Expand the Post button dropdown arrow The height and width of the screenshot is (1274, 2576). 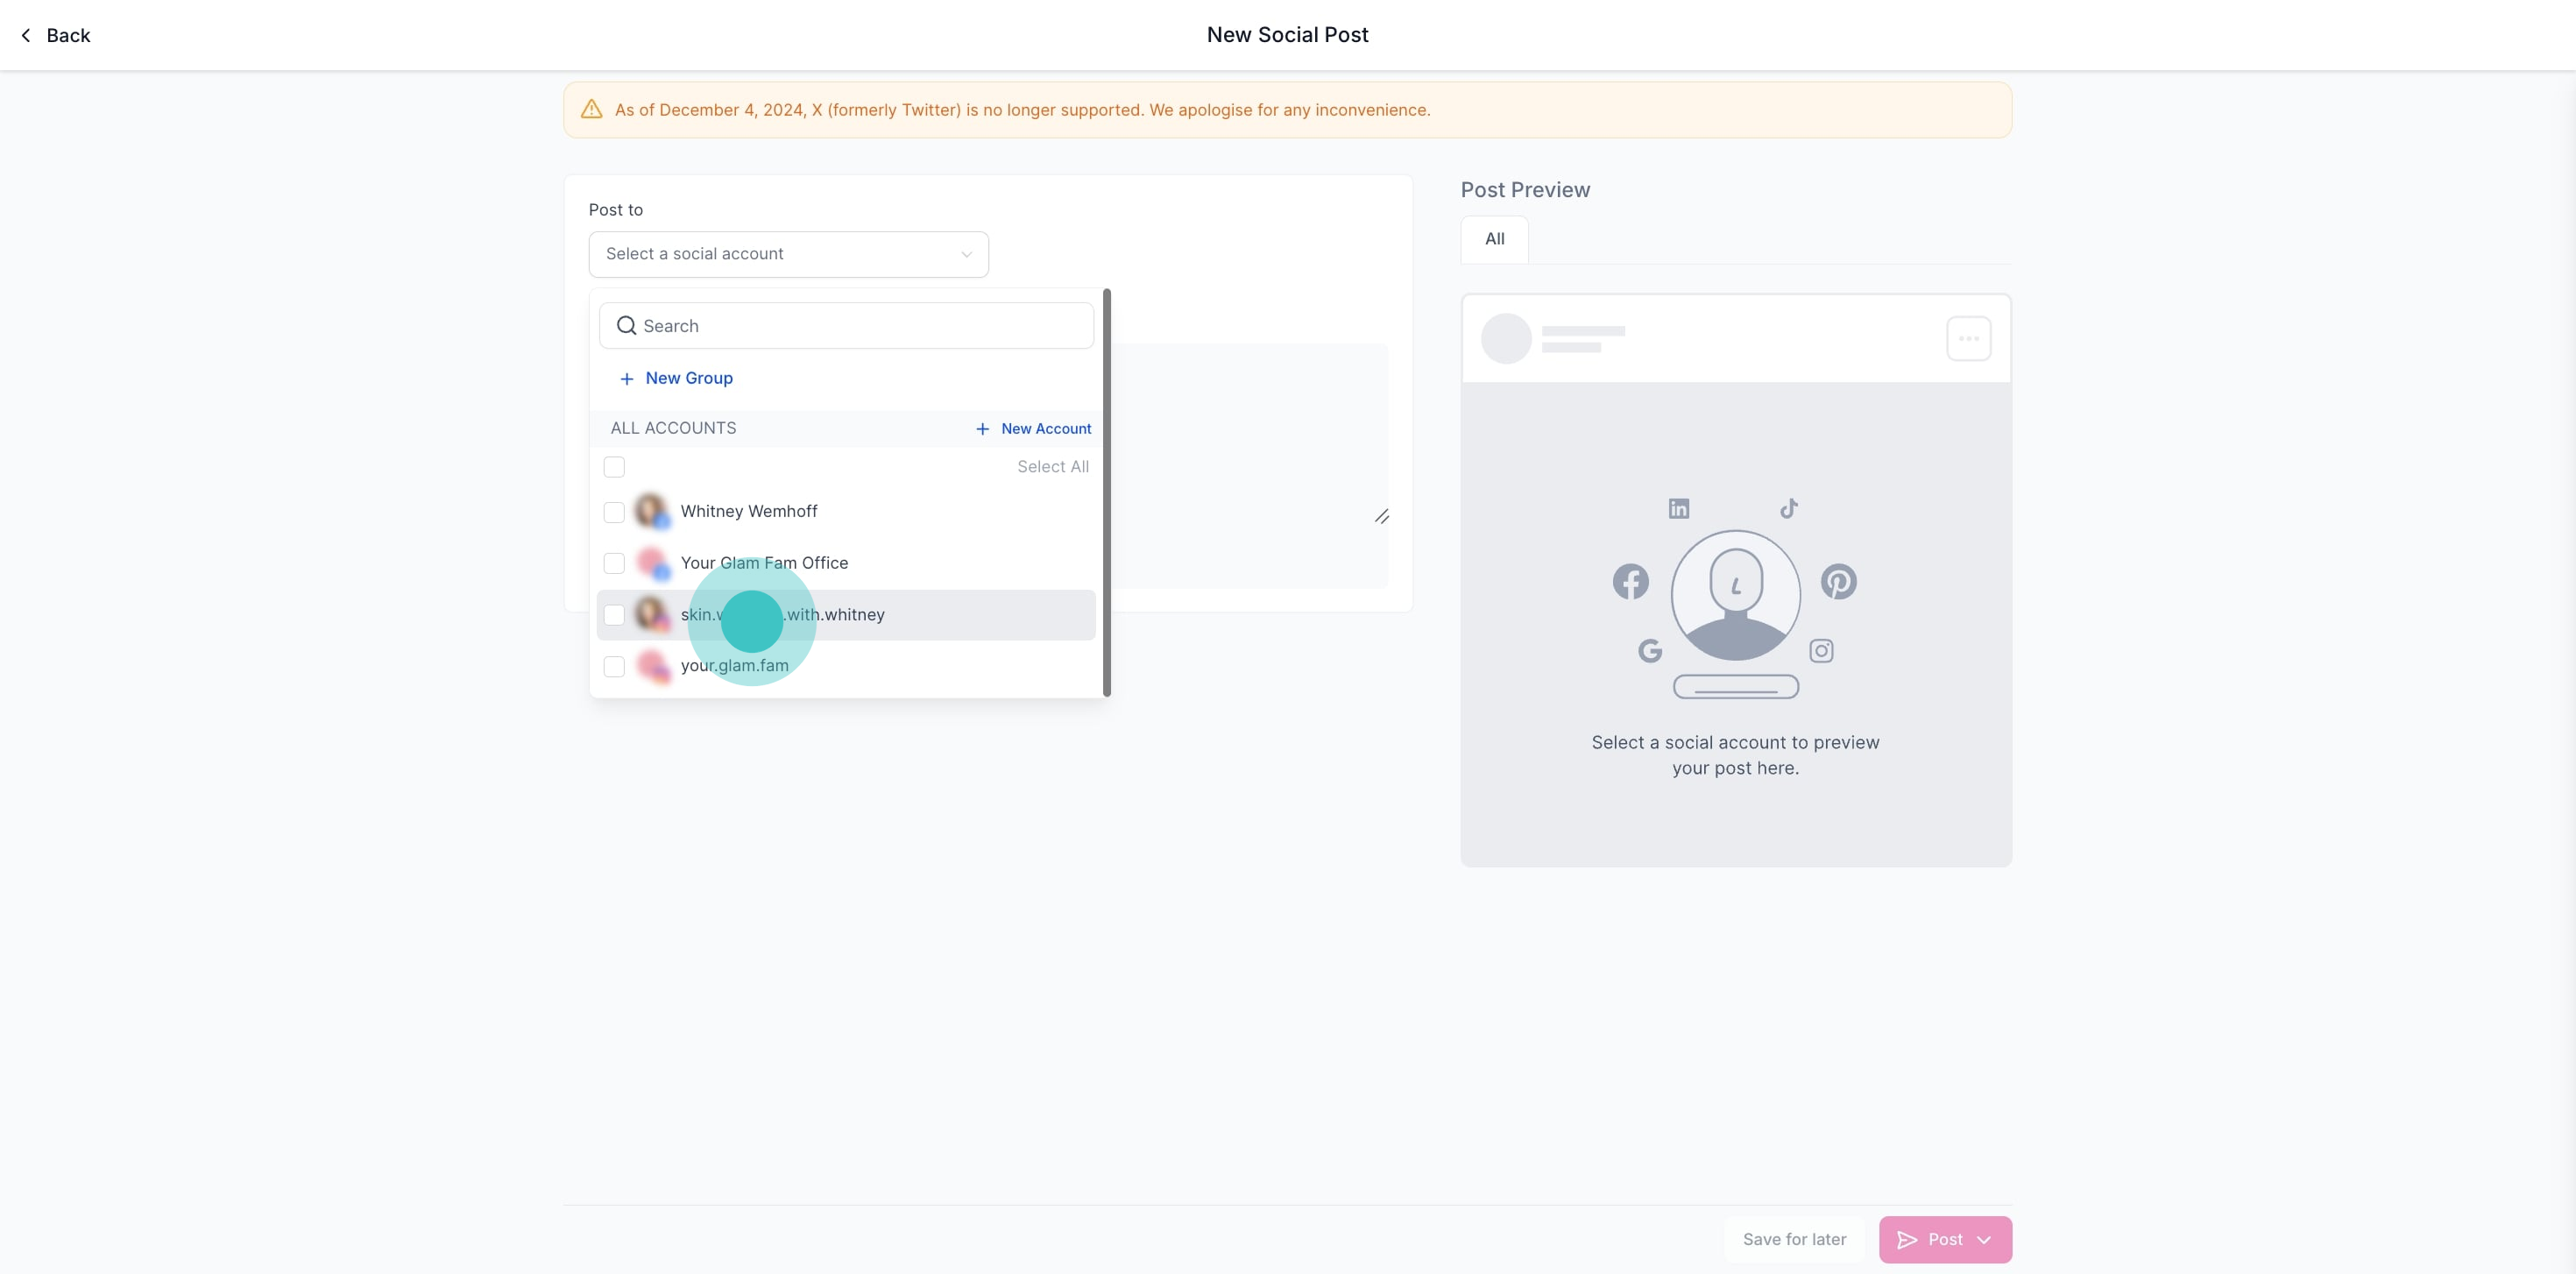(1984, 1240)
